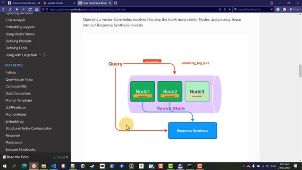The height and width of the screenshot is (170, 302).
Task: Go to the browser home page
Action: [37, 9]
